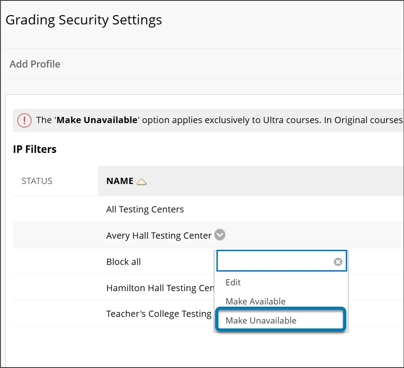This screenshot has width=404, height=368.
Task: Select the All Testing Centers profile name
Action: click(144, 209)
